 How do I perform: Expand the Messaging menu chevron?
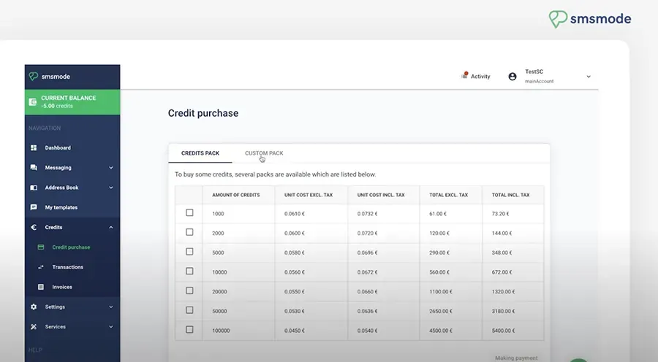click(x=111, y=168)
